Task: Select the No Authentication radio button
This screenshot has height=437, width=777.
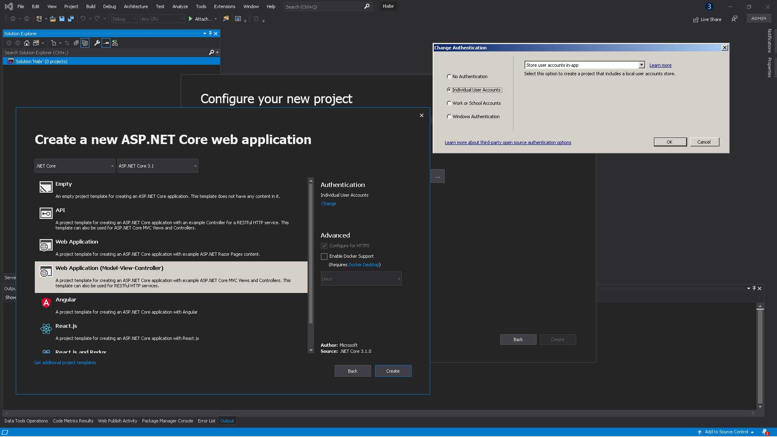Action: click(x=449, y=76)
